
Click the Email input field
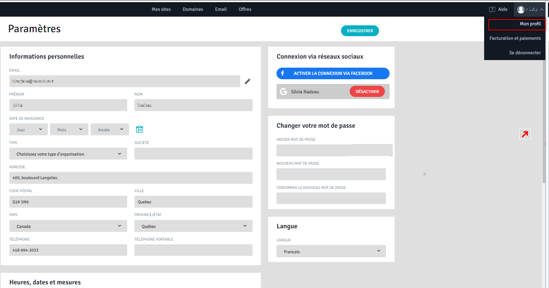click(125, 81)
